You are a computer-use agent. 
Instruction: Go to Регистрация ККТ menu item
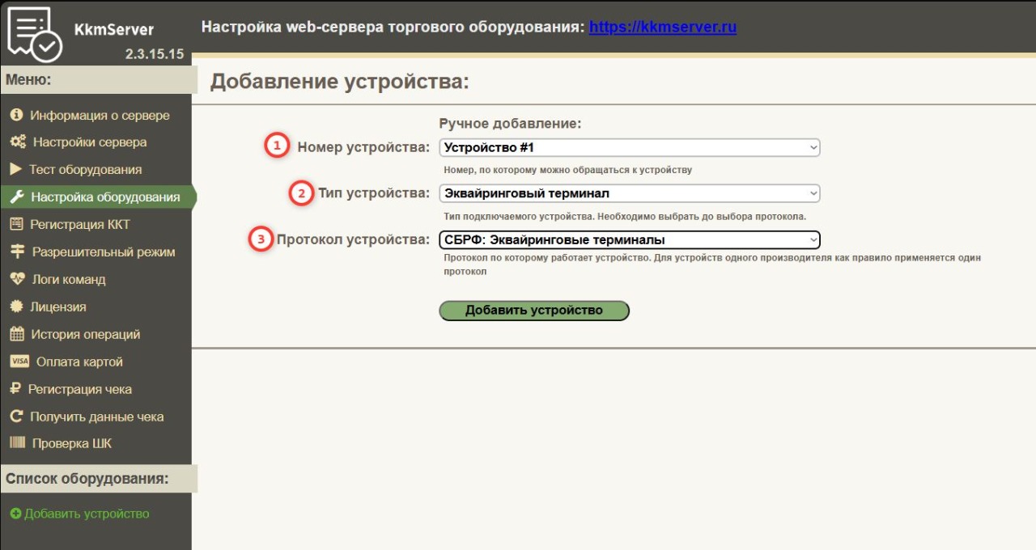pyautogui.click(x=79, y=224)
